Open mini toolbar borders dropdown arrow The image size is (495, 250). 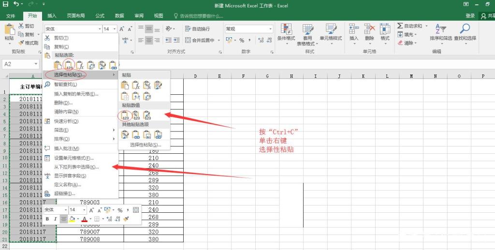tap(103, 219)
